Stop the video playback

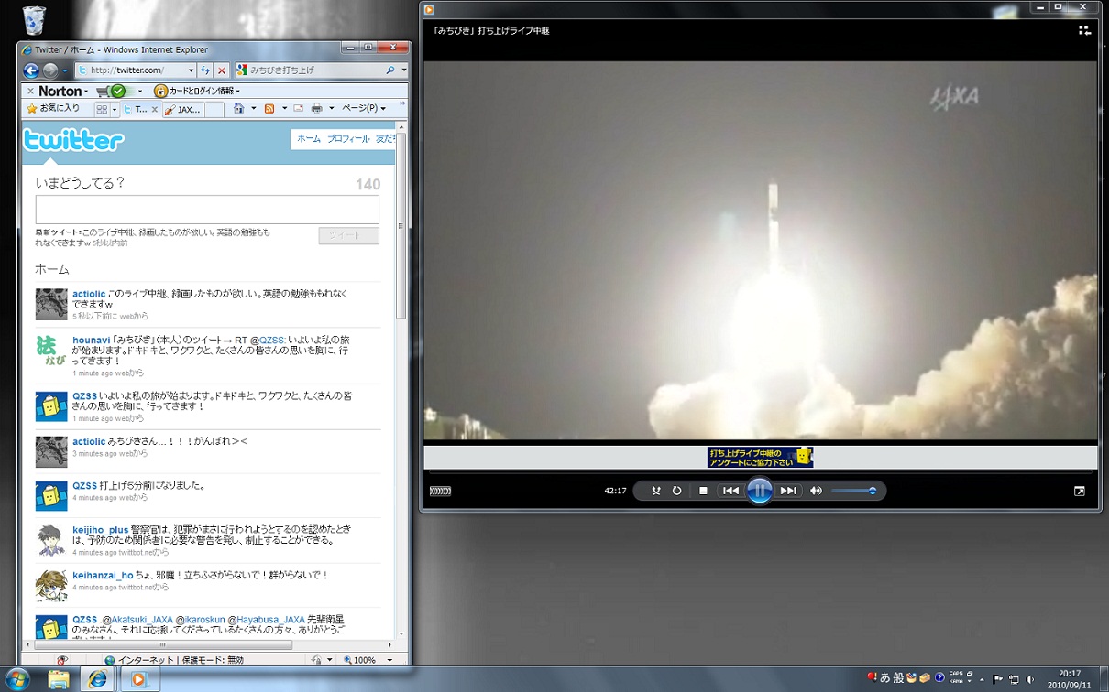[703, 491]
